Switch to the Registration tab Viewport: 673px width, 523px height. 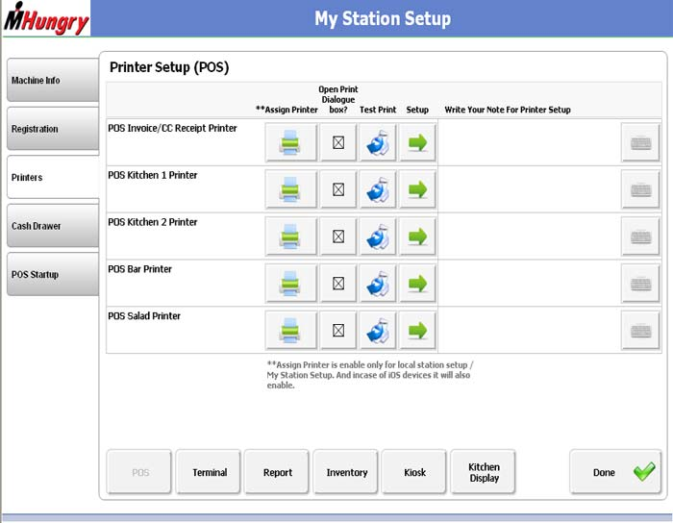click(x=53, y=129)
